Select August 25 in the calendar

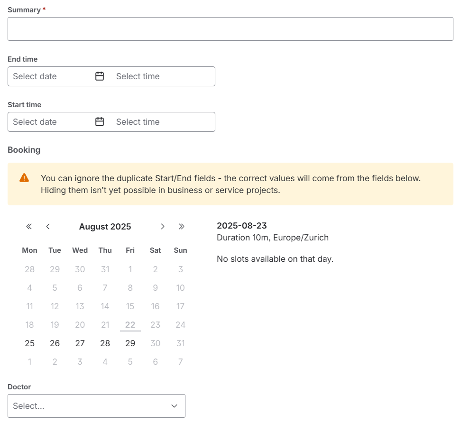pyautogui.click(x=29, y=343)
